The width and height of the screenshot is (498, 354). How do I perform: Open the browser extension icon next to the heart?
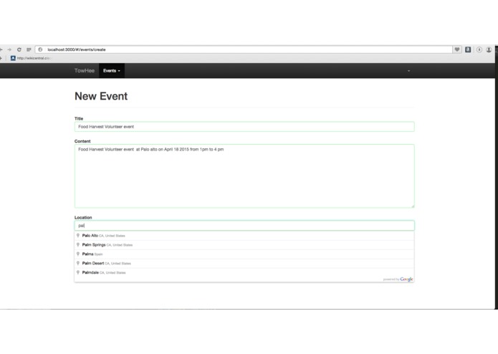(468, 49)
